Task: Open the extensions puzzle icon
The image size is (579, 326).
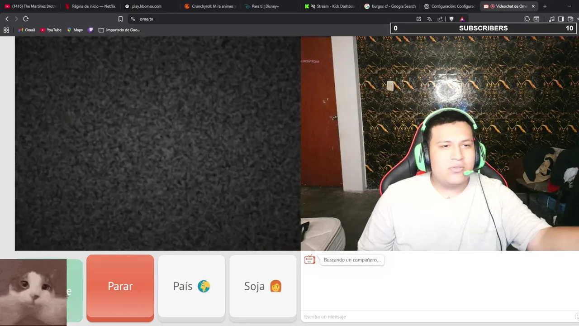Action: (527, 19)
